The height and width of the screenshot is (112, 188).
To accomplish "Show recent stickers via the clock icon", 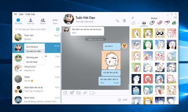I will tap(133, 23).
